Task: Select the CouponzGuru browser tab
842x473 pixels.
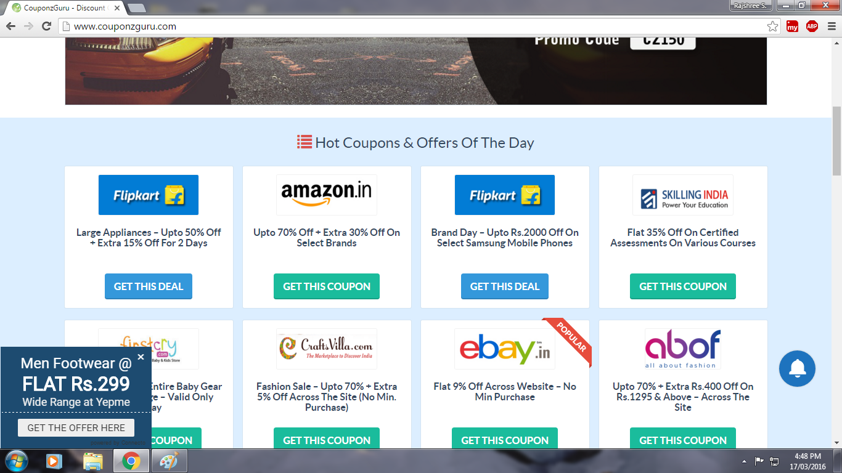Action: click(x=63, y=8)
